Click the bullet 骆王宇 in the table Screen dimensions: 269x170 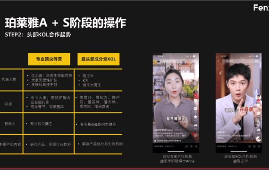click(88, 76)
